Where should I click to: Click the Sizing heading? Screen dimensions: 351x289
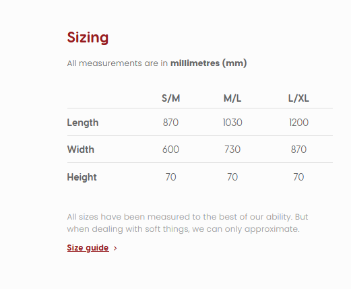pos(88,38)
